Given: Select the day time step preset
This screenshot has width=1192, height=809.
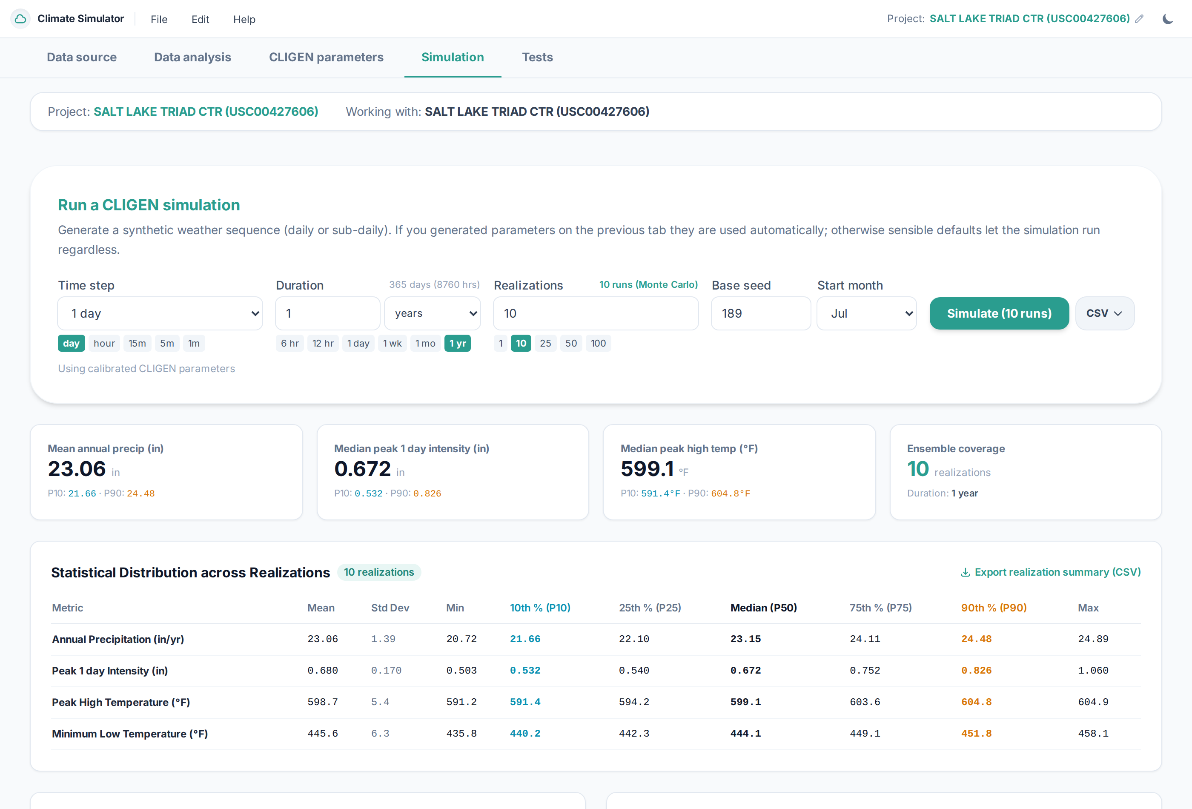Looking at the screenshot, I should click(71, 343).
